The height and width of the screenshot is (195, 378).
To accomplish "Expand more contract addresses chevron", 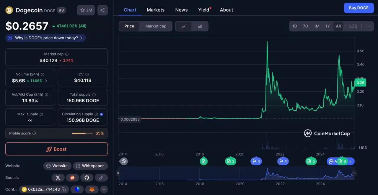I will click(x=104, y=189).
